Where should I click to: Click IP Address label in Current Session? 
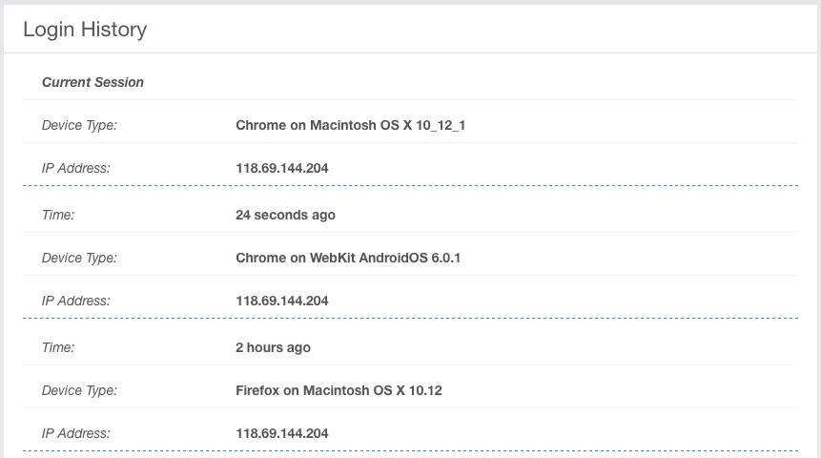coord(76,168)
